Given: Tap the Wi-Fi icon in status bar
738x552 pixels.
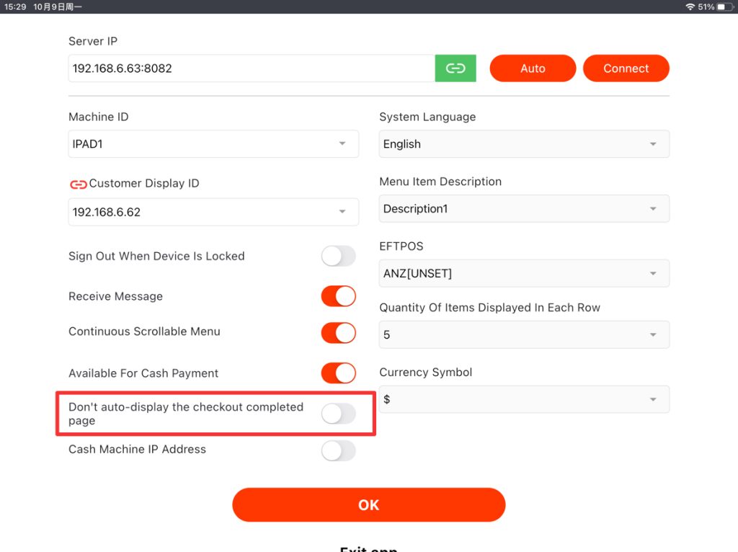Looking at the screenshot, I should [690, 6].
